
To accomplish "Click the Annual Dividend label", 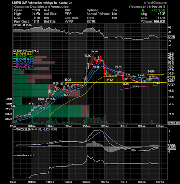I will point(98,14).
